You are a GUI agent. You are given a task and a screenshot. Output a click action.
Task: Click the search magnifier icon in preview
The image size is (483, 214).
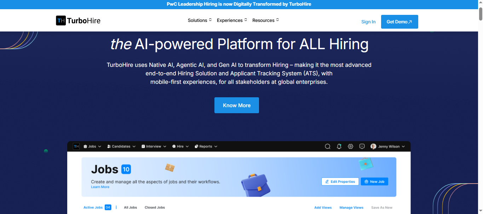tap(328, 146)
